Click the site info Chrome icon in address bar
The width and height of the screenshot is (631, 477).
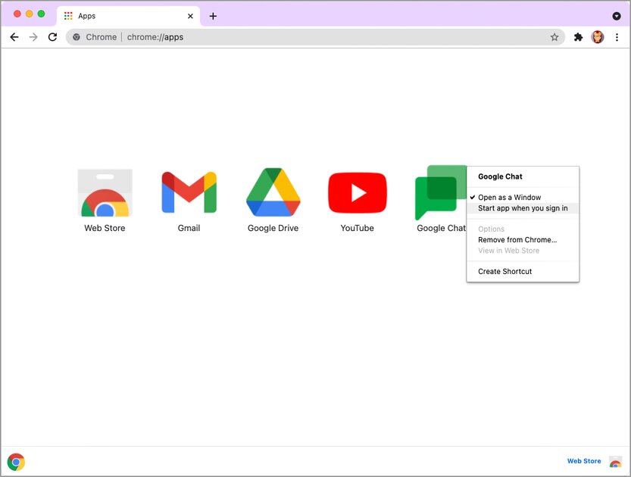click(x=76, y=37)
